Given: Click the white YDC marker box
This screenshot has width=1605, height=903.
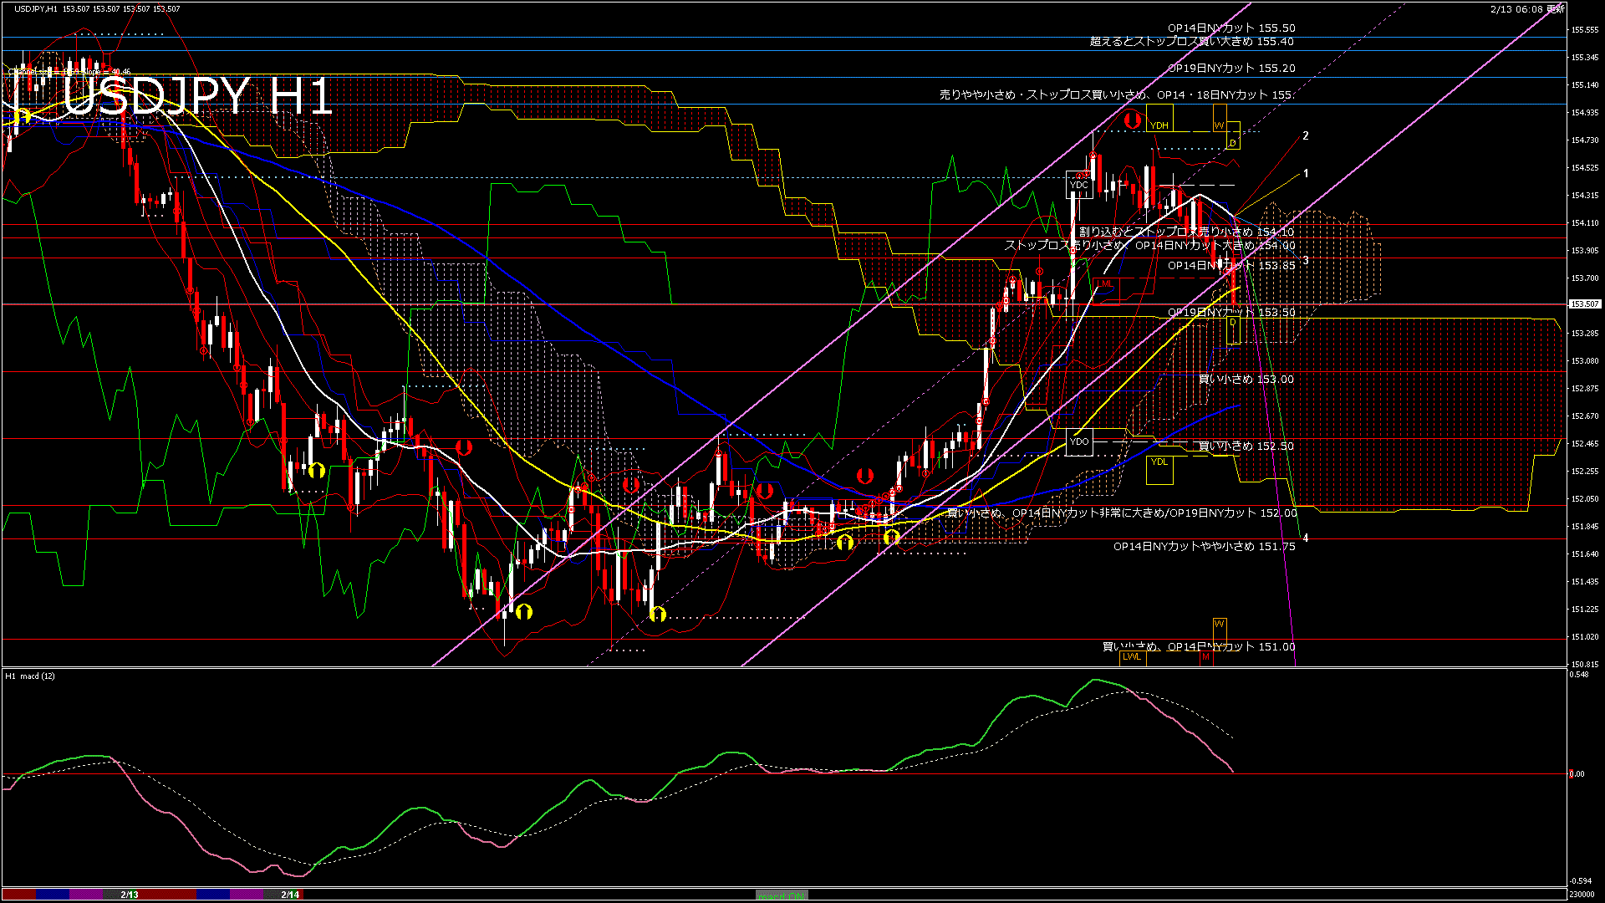Looking at the screenshot, I should (x=1079, y=185).
